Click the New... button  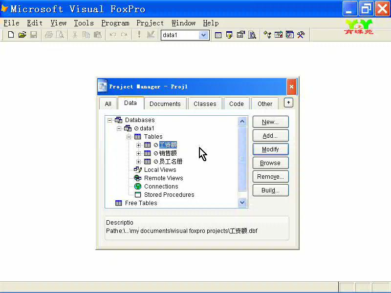(271, 122)
